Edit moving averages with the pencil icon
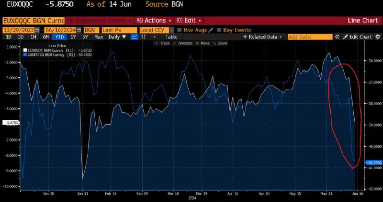 pyautogui.click(x=211, y=30)
